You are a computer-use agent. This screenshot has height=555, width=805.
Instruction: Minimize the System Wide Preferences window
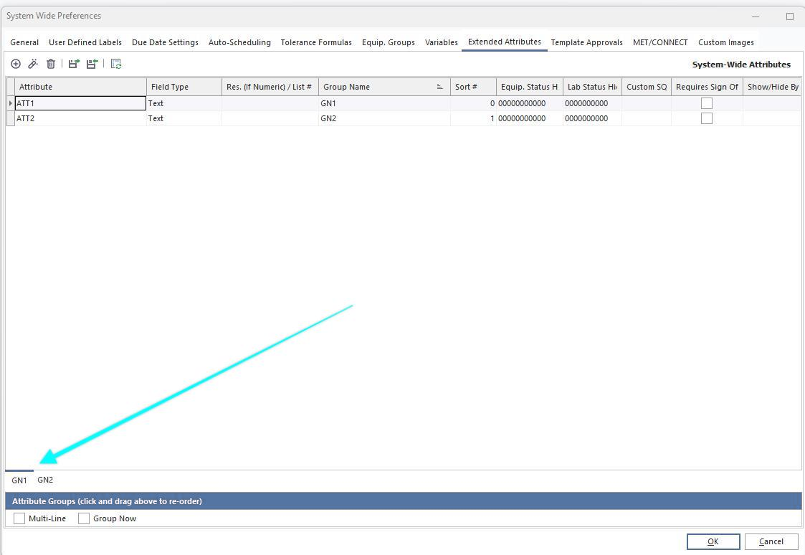click(x=756, y=16)
